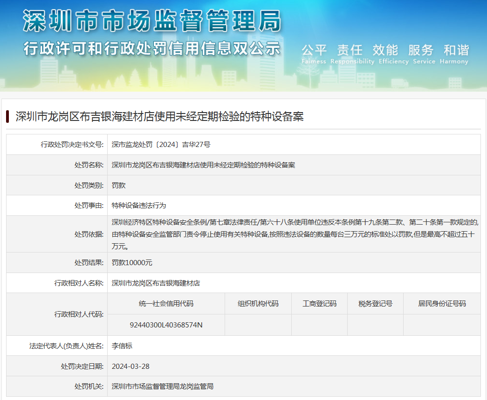Click the 组织机构代码 column header
This screenshot has width=487, height=400.
[x=258, y=304]
